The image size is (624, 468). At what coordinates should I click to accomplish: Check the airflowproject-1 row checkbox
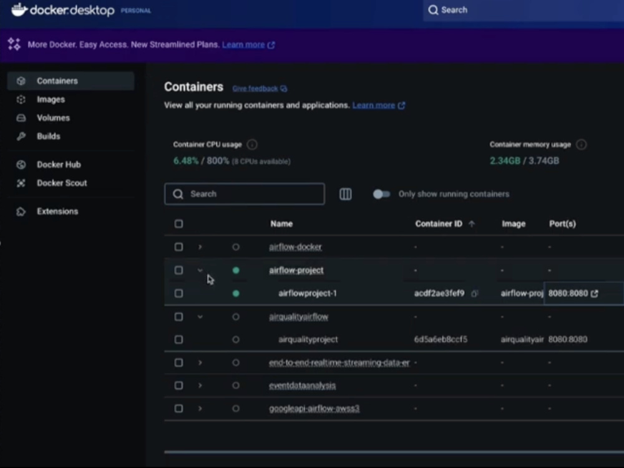178,294
